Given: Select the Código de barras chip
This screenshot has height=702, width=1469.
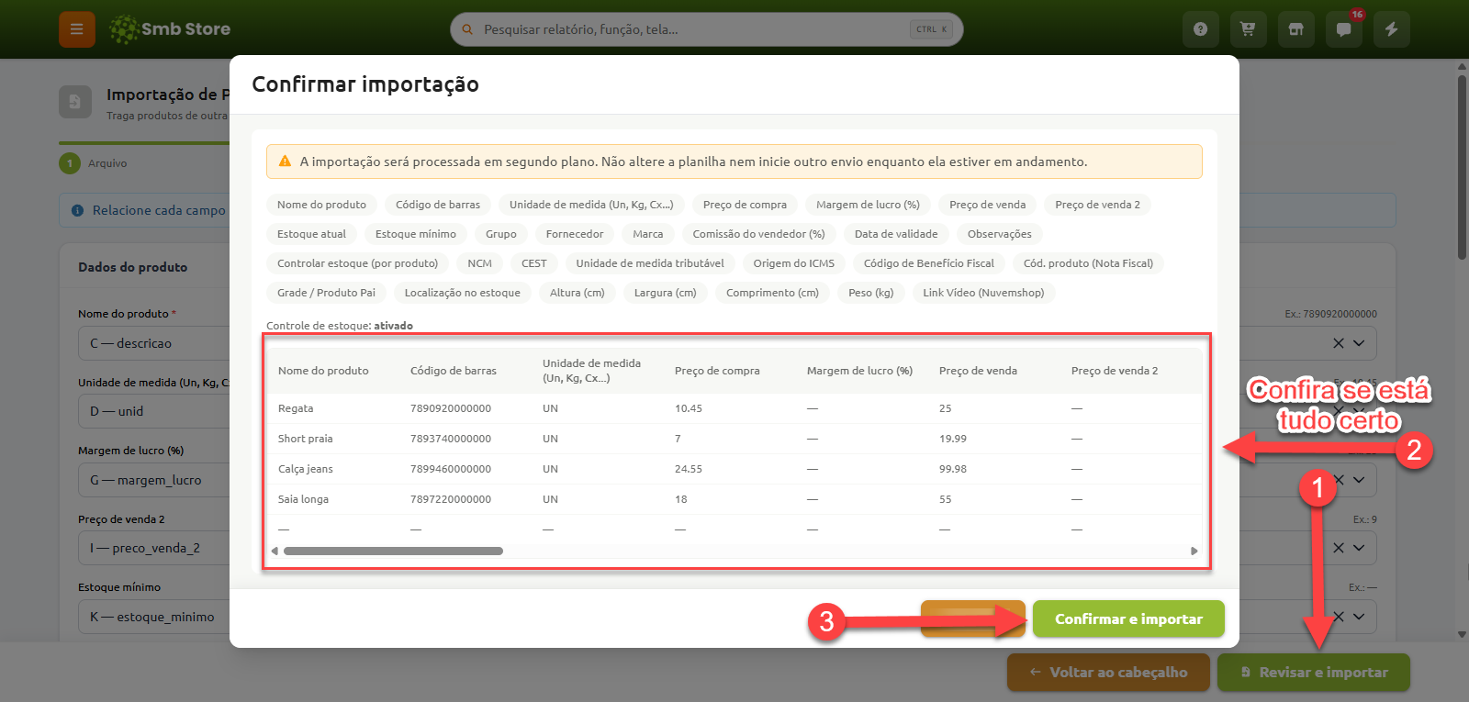Looking at the screenshot, I should (x=438, y=205).
